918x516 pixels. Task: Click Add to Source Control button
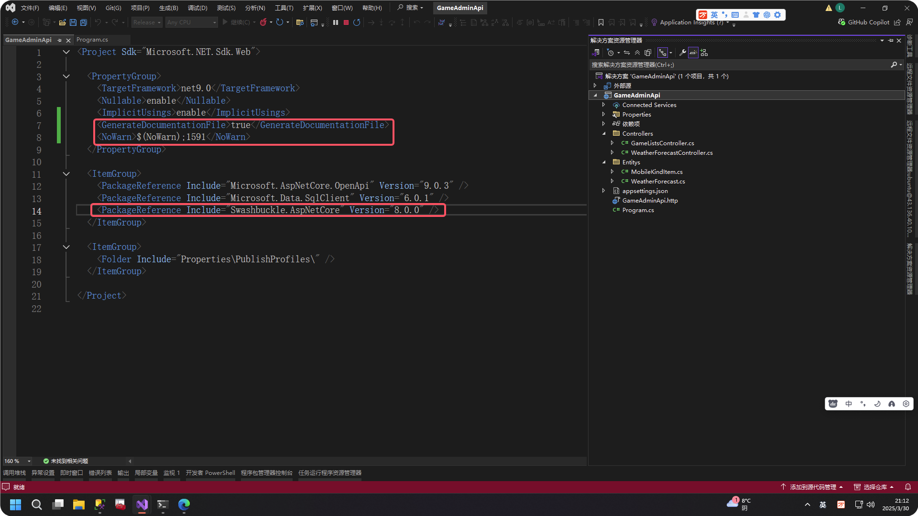[x=812, y=487]
